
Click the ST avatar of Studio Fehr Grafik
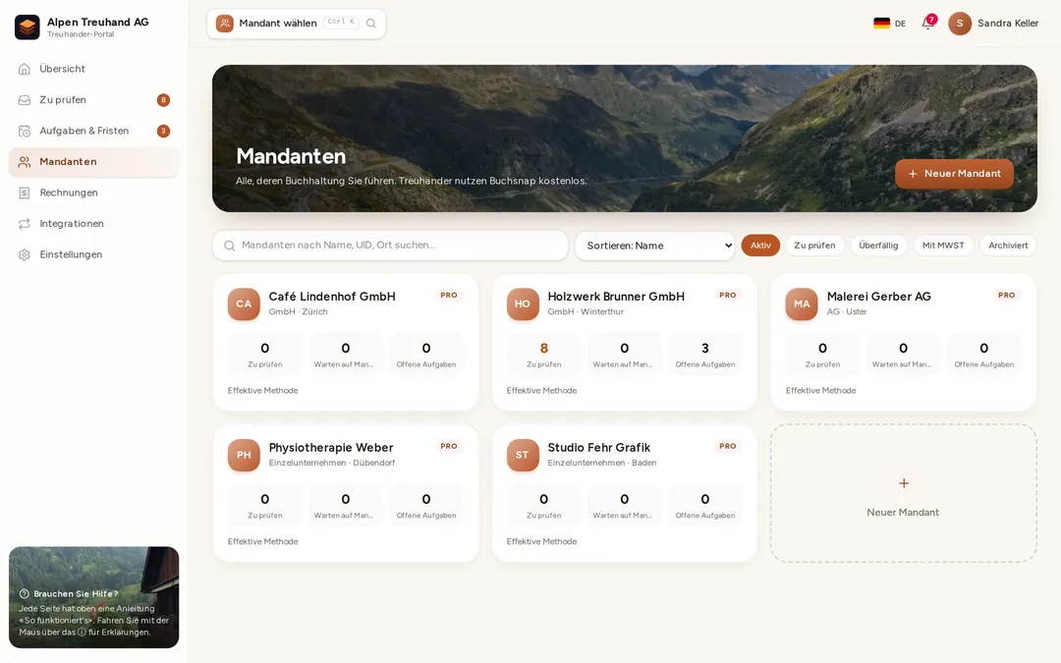click(523, 456)
